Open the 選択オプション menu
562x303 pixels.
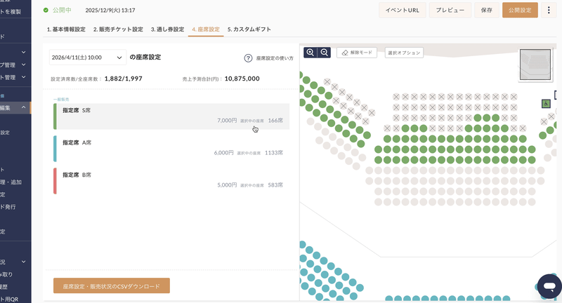click(404, 53)
